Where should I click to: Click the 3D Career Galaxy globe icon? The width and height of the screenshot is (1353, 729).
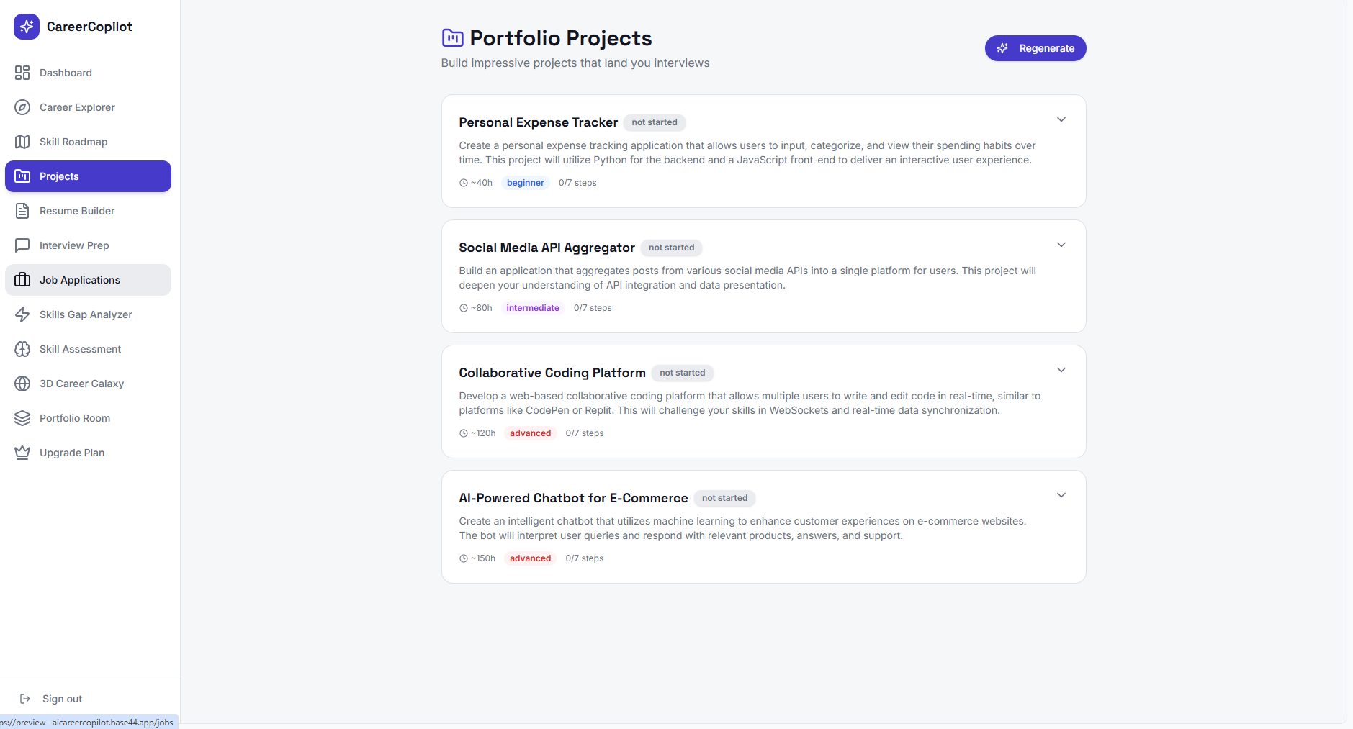(22, 384)
